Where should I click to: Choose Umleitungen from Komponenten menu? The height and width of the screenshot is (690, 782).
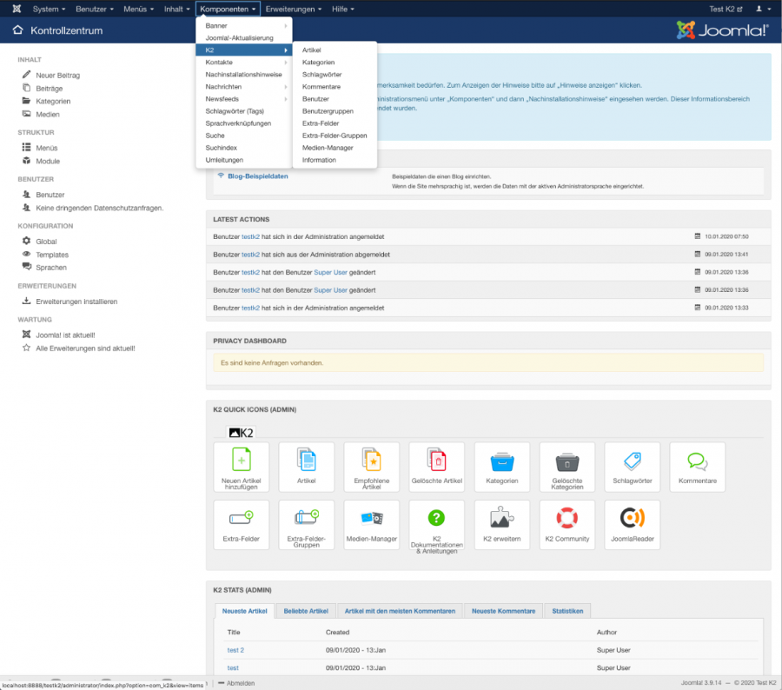coord(244,160)
